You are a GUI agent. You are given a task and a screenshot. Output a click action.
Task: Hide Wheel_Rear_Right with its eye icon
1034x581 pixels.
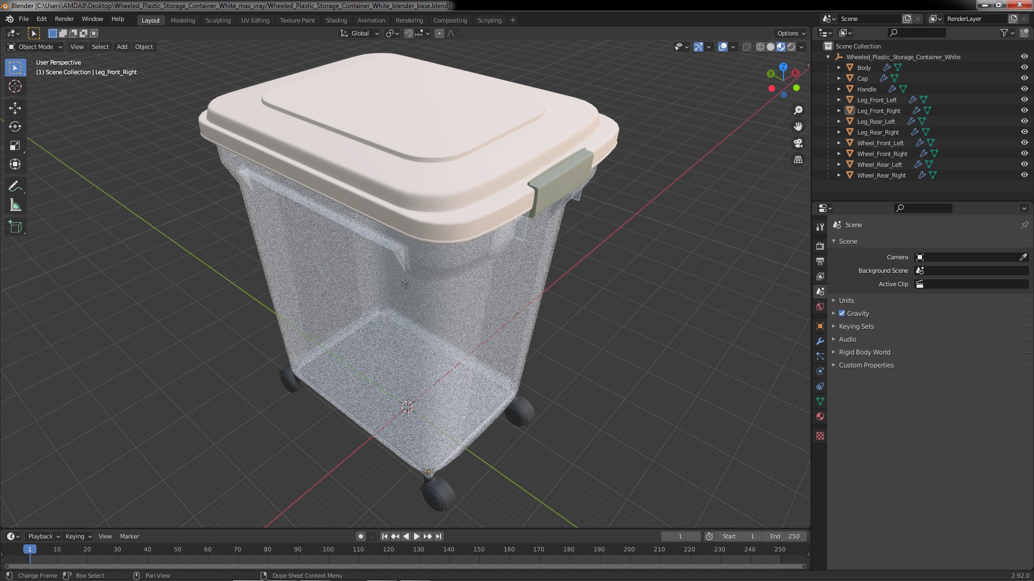1024,175
